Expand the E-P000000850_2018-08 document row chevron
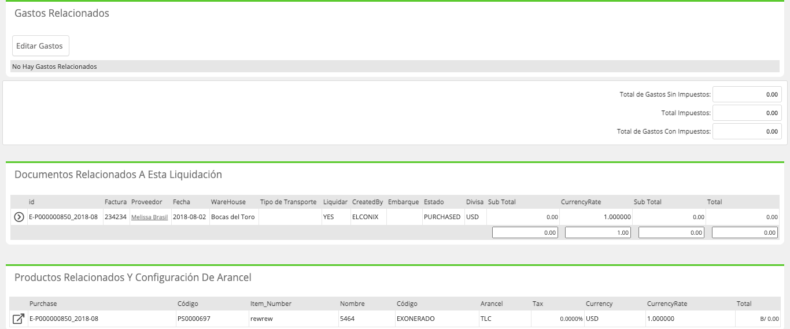Image resolution: width=790 pixels, height=329 pixels. pyautogui.click(x=19, y=217)
